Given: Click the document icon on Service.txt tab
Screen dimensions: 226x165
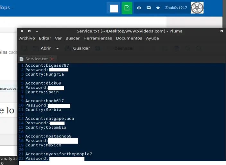Looking at the screenshot, I should click(x=22, y=59).
